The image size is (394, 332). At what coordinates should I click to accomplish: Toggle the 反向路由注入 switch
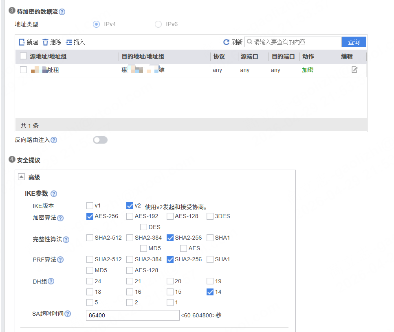[x=100, y=140]
